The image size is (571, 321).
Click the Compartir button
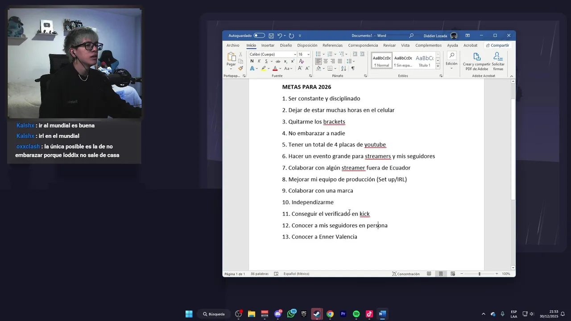497,45
